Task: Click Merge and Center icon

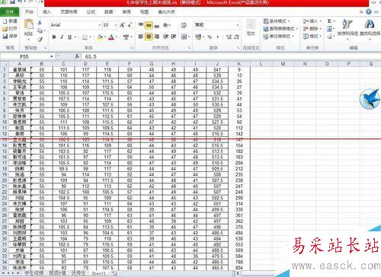Action: (184, 37)
